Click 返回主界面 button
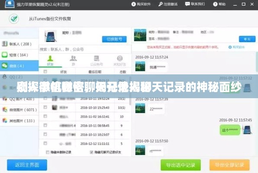Viewport: 258px width, 173px height. 27,165
